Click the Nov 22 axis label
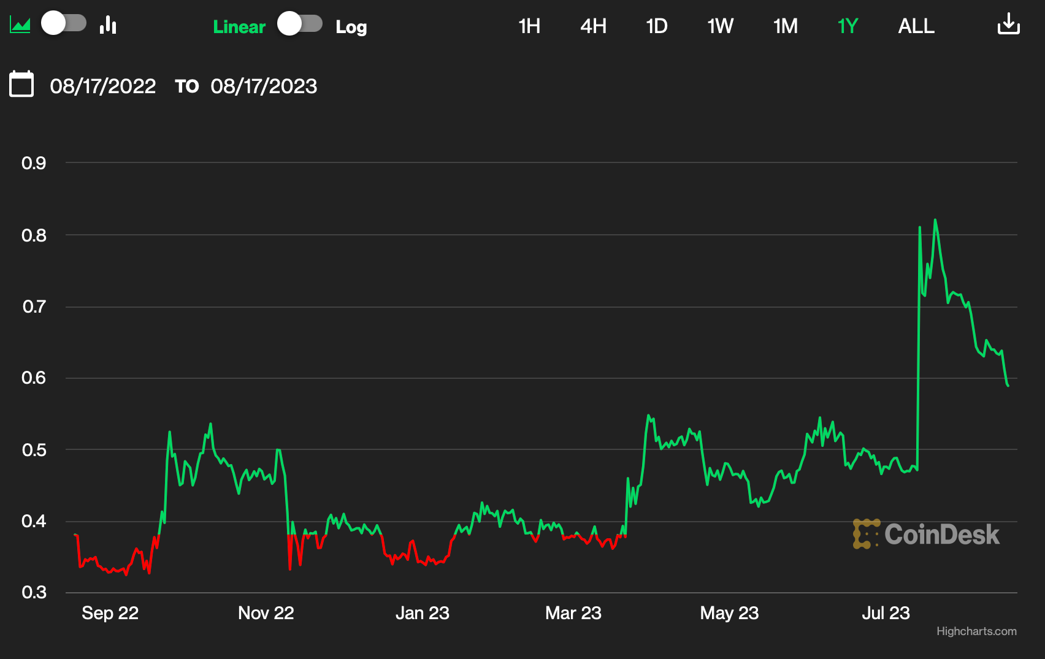This screenshot has width=1045, height=659. (x=266, y=613)
